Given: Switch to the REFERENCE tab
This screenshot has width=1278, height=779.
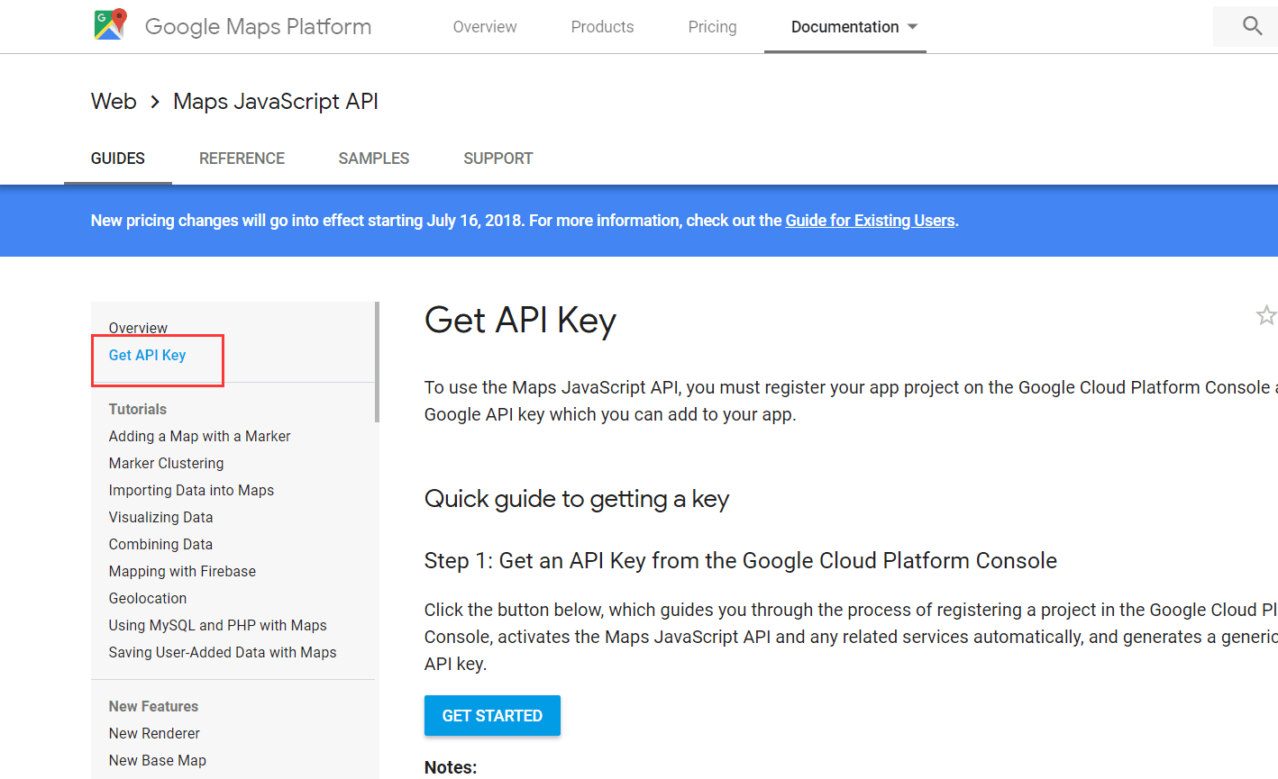Looking at the screenshot, I should coord(242,159).
